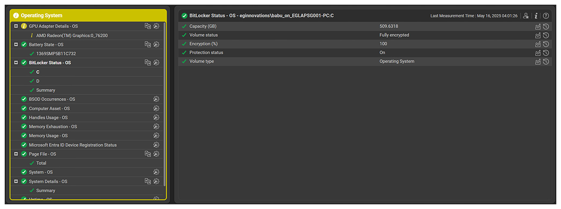Image resolution: width=561 pixels, height=209 pixels.
Task: Open Computer Asset - OS test
Action: 49,108
